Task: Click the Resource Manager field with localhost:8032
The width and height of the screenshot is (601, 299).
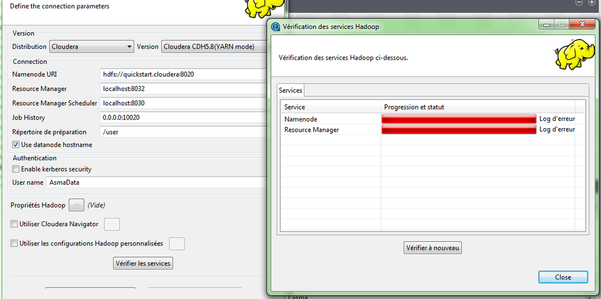Action: tap(183, 89)
